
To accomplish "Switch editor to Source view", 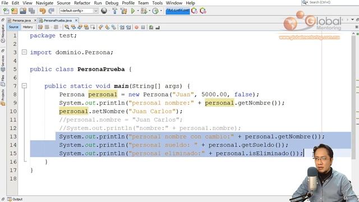I will click(13, 27).
